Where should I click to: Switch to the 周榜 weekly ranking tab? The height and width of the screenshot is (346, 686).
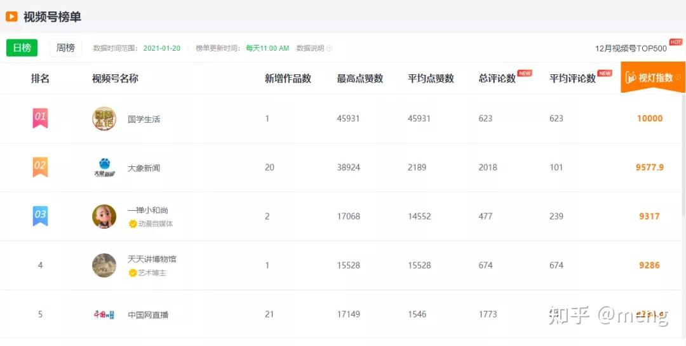tap(65, 48)
